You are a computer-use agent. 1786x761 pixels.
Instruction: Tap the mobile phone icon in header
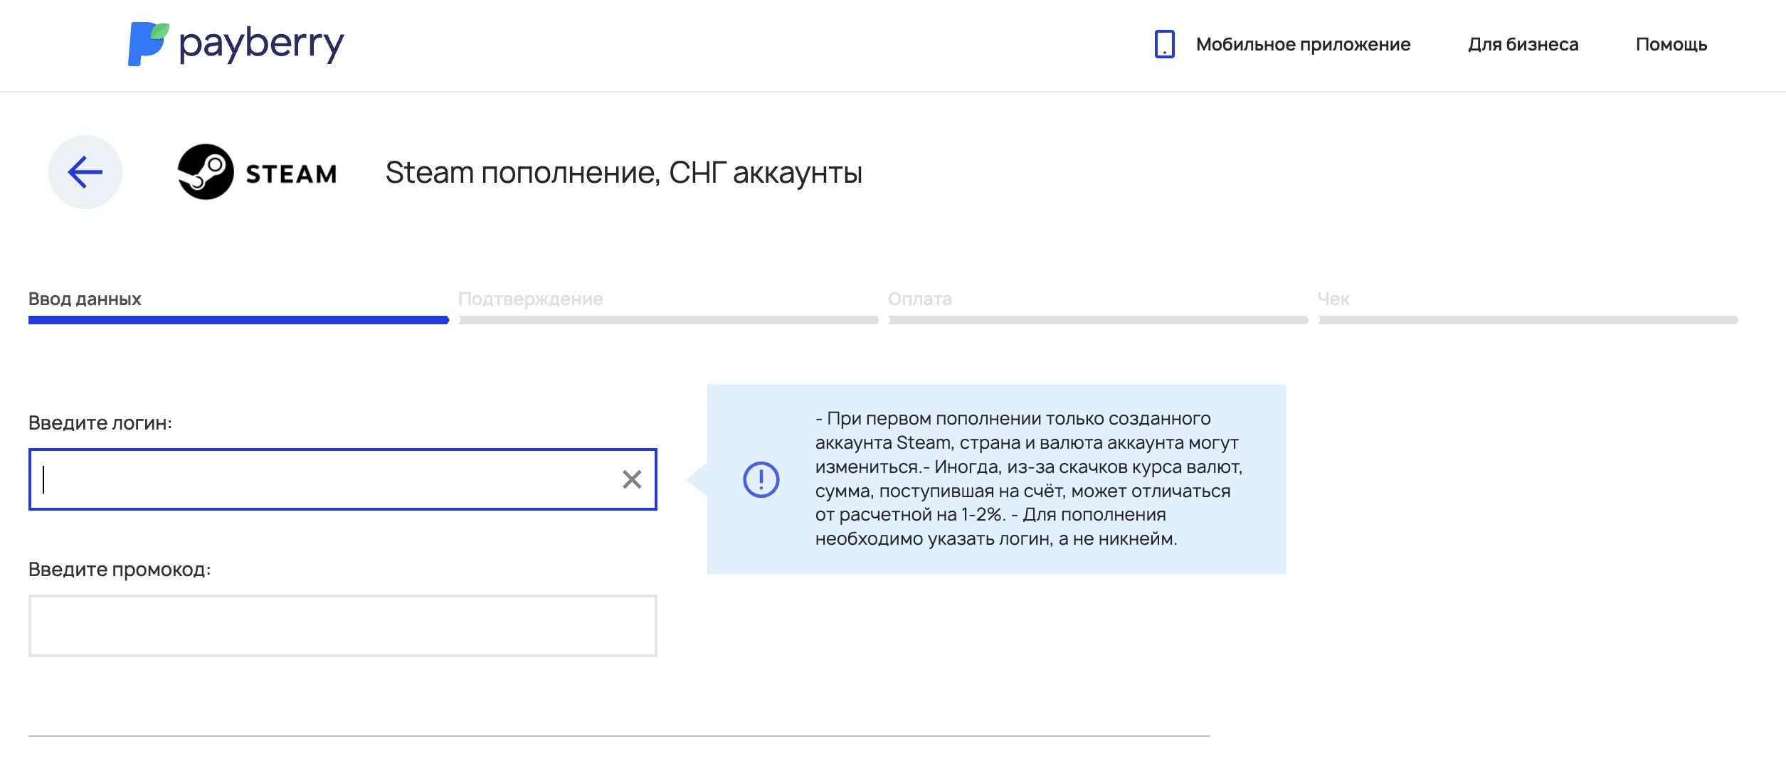pos(1164,44)
